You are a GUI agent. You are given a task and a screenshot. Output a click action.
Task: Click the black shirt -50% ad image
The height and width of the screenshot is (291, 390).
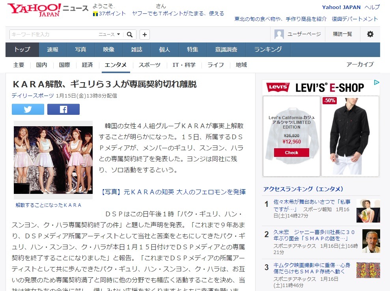350,136
